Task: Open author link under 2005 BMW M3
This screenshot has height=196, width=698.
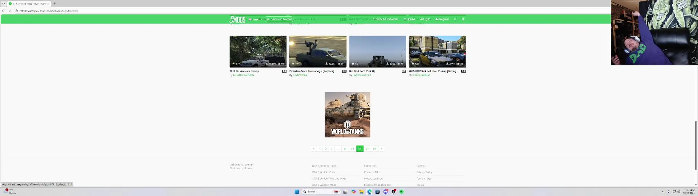Action: pos(421,75)
